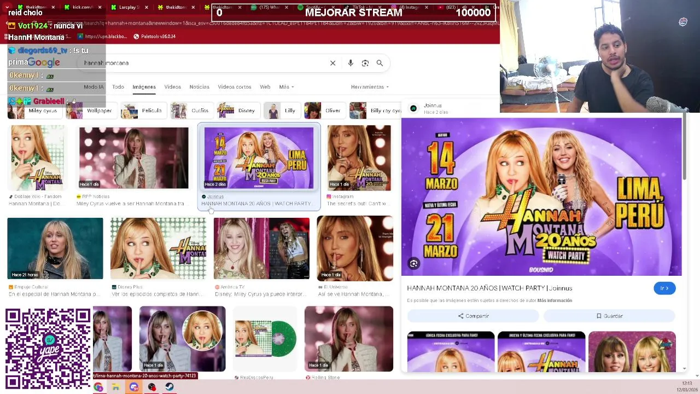700x394 pixels.
Task: Switch to the Larcplay browser tab
Action: pyautogui.click(x=129, y=8)
